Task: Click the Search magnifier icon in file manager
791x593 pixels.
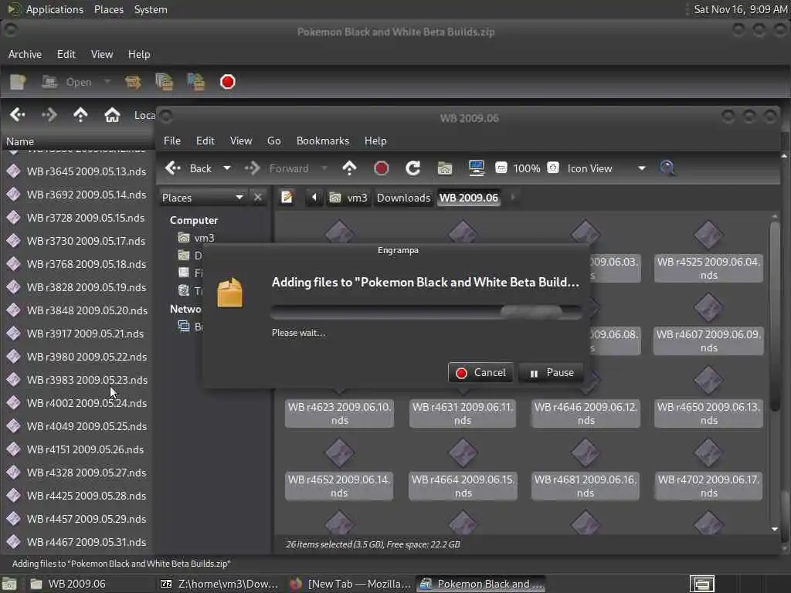Action: pyautogui.click(x=667, y=168)
